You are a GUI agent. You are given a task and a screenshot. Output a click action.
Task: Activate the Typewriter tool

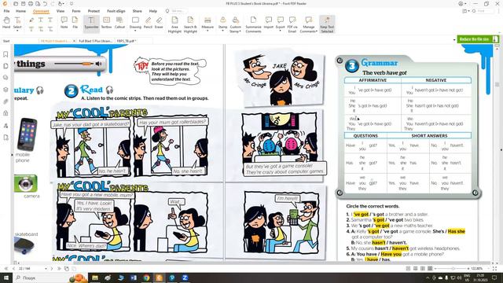point(91,24)
